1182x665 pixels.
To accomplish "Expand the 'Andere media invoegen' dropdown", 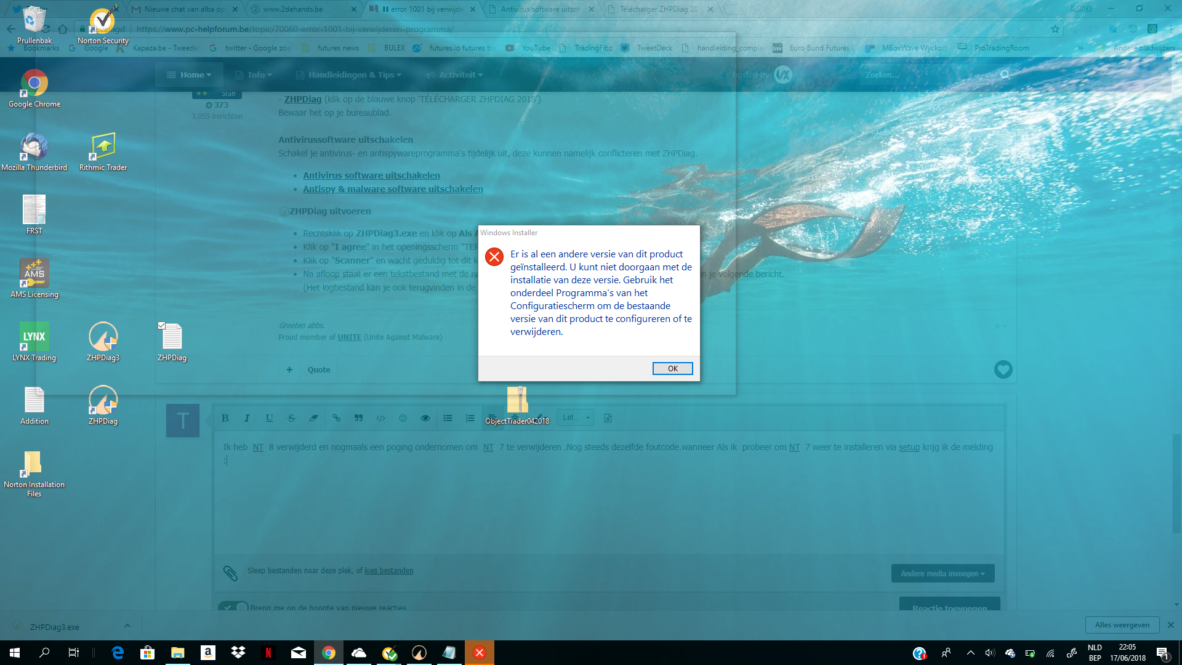I will [x=942, y=573].
